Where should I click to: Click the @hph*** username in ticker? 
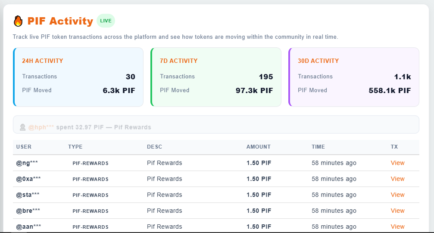point(41,127)
